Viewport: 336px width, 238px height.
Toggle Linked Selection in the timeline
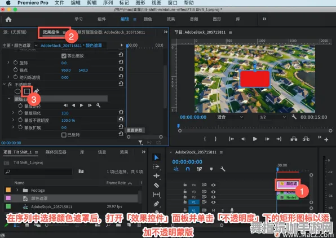[x=199, y=169]
